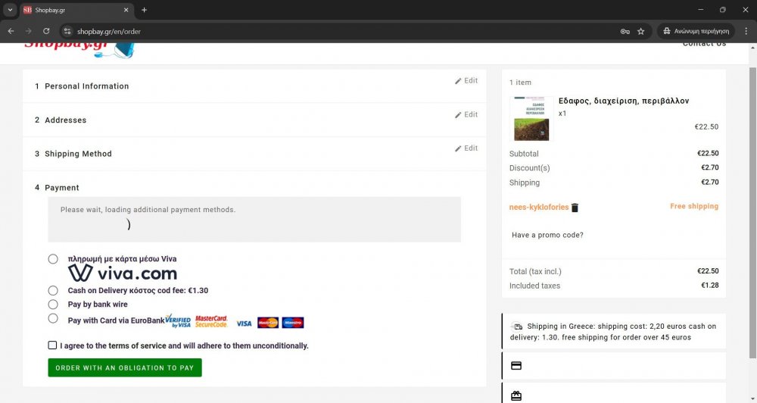The height and width of the screenshot is (403, 757).
Task: Open site information icon in address bar
Action: tap(67, 31)
